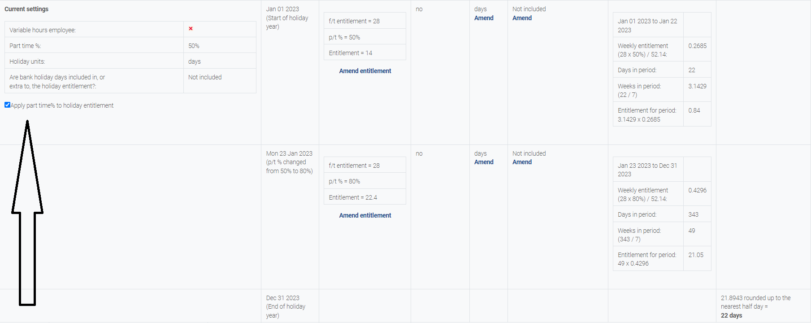Amend holiday units for the Jan 01 2023 row
811x323 pixels.
484,18
